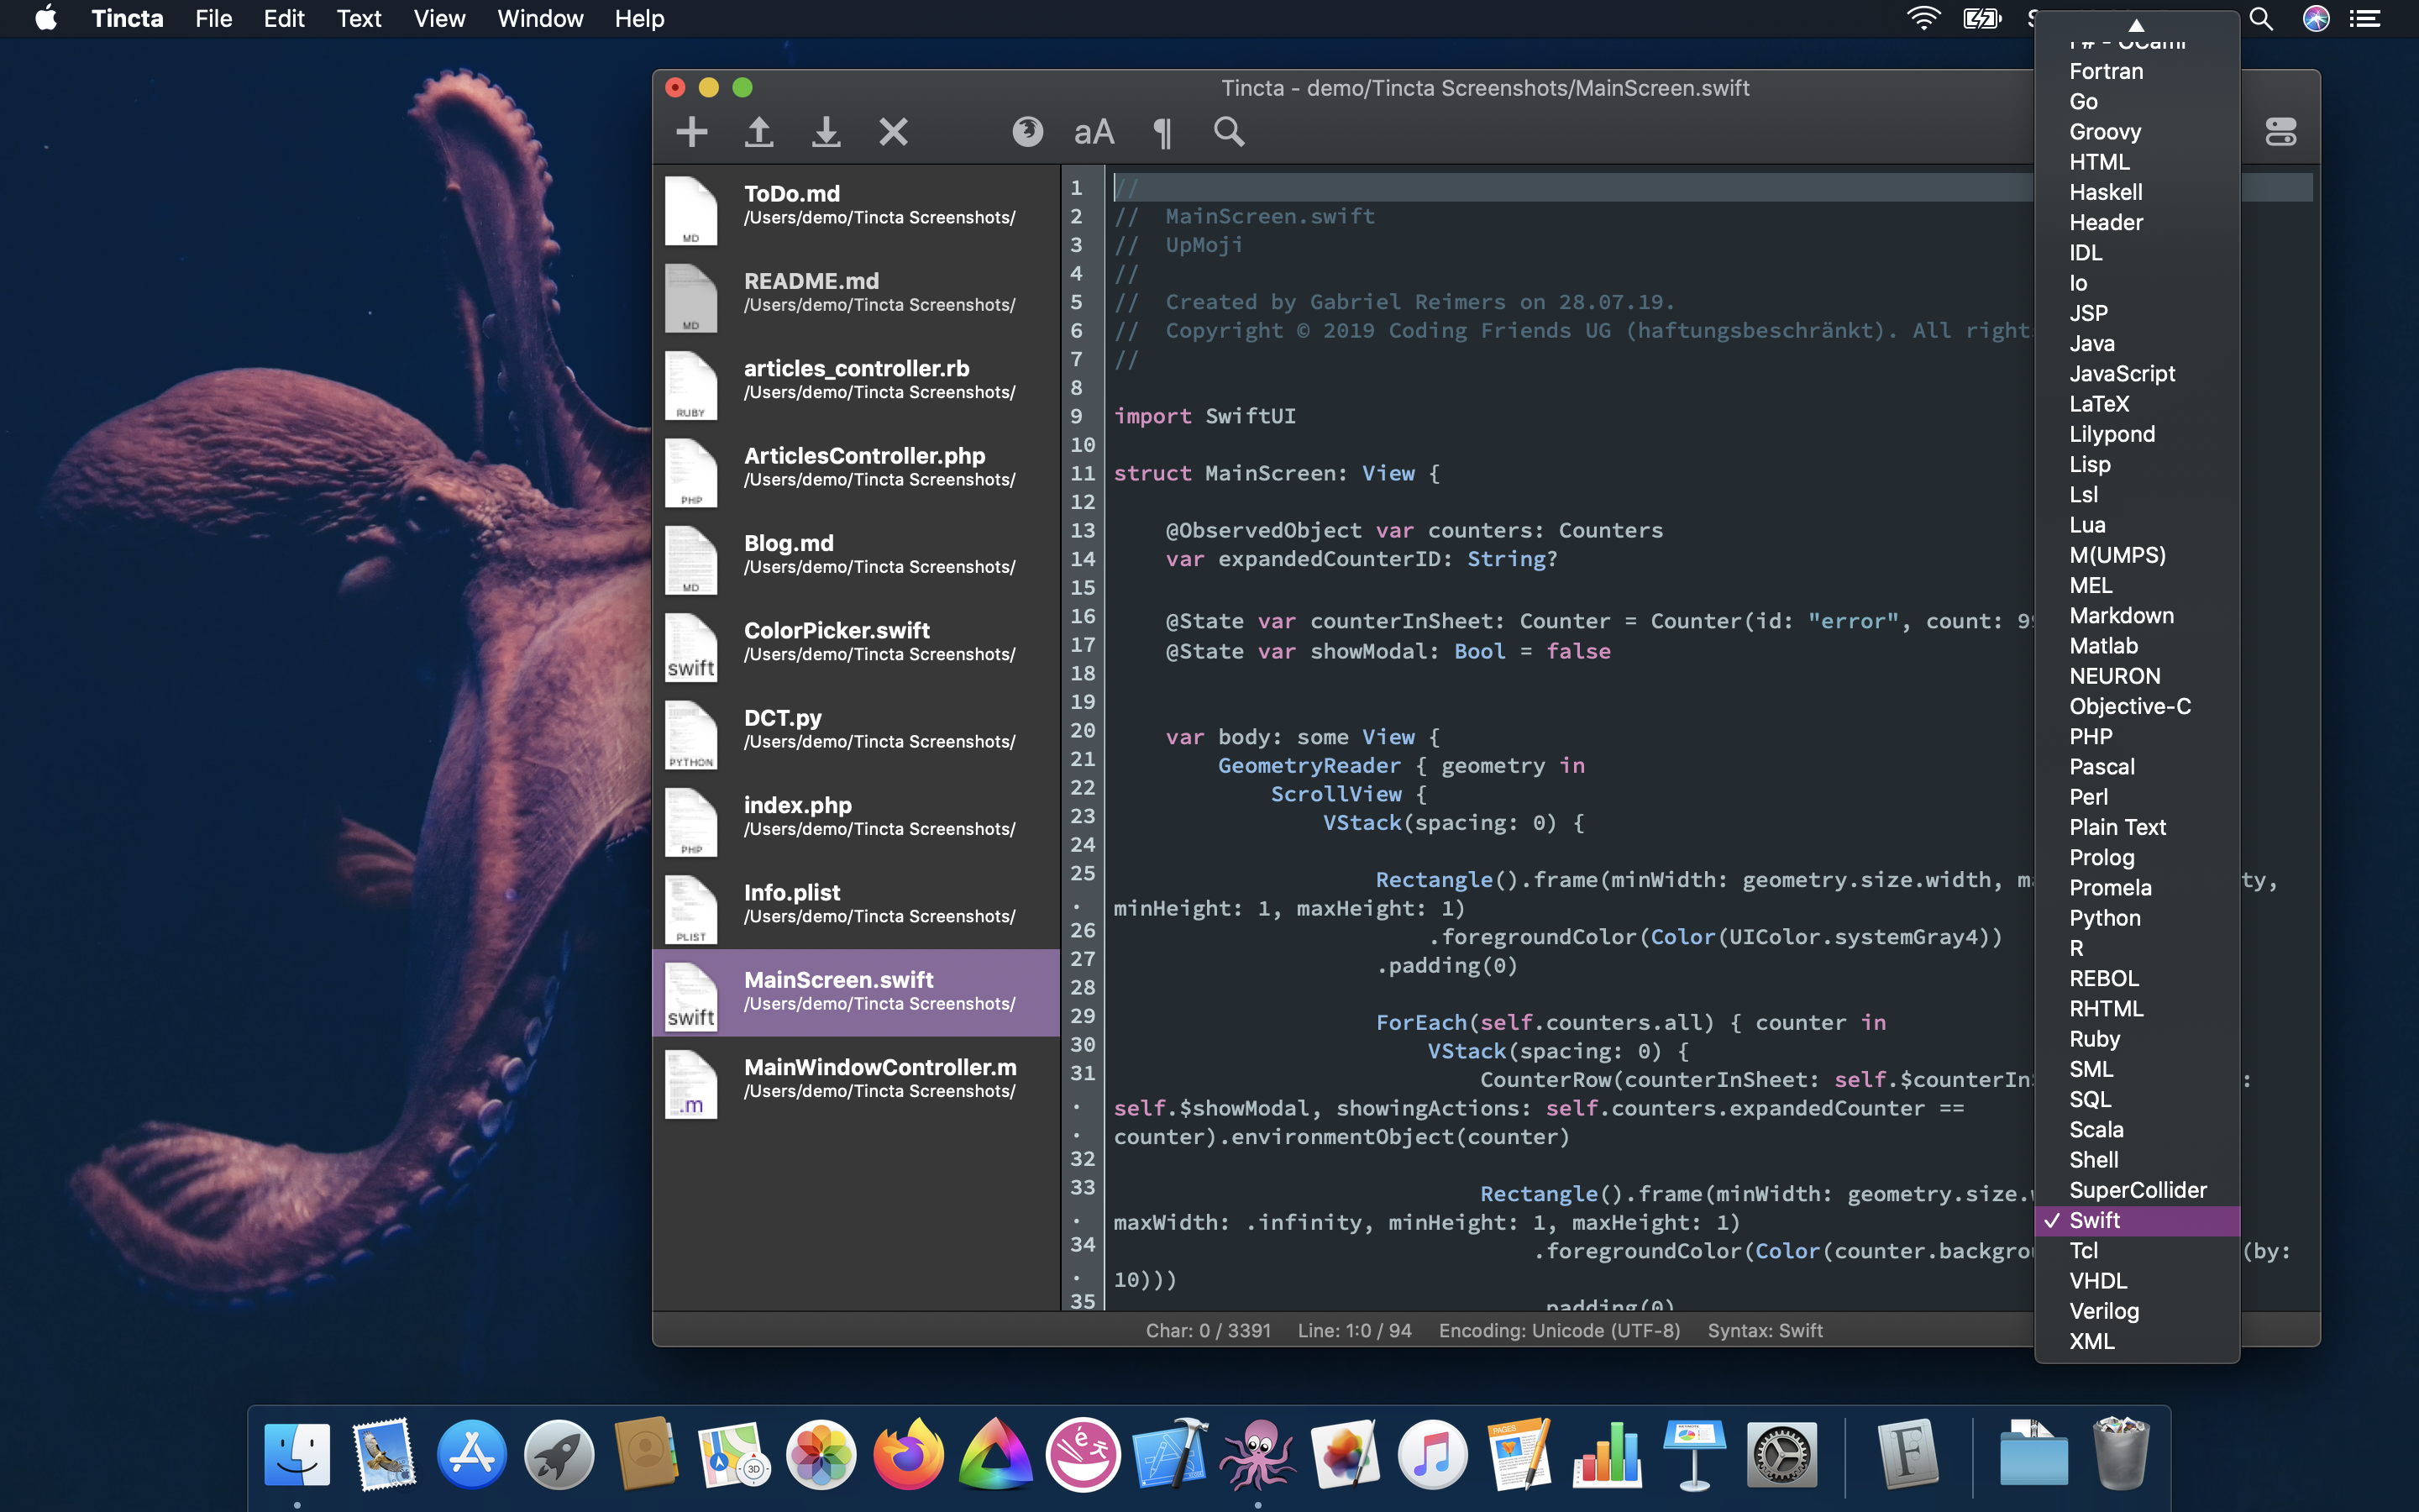Click the open file upload-arrow icon
Image resolution: width=2419 pixels, height=1512 pixels.
pyautogui.click(x=758, y=132)
